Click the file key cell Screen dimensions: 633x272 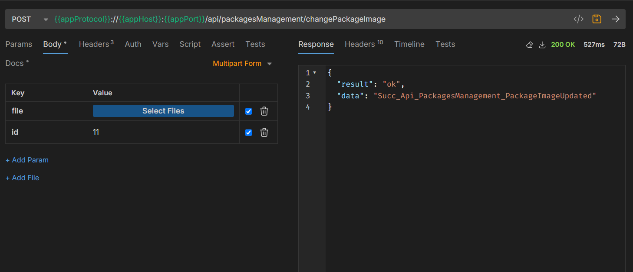(x=46, y=111)
